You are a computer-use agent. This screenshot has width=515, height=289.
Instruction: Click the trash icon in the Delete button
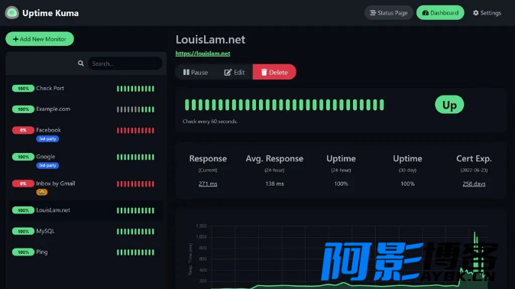click(264, 72)
